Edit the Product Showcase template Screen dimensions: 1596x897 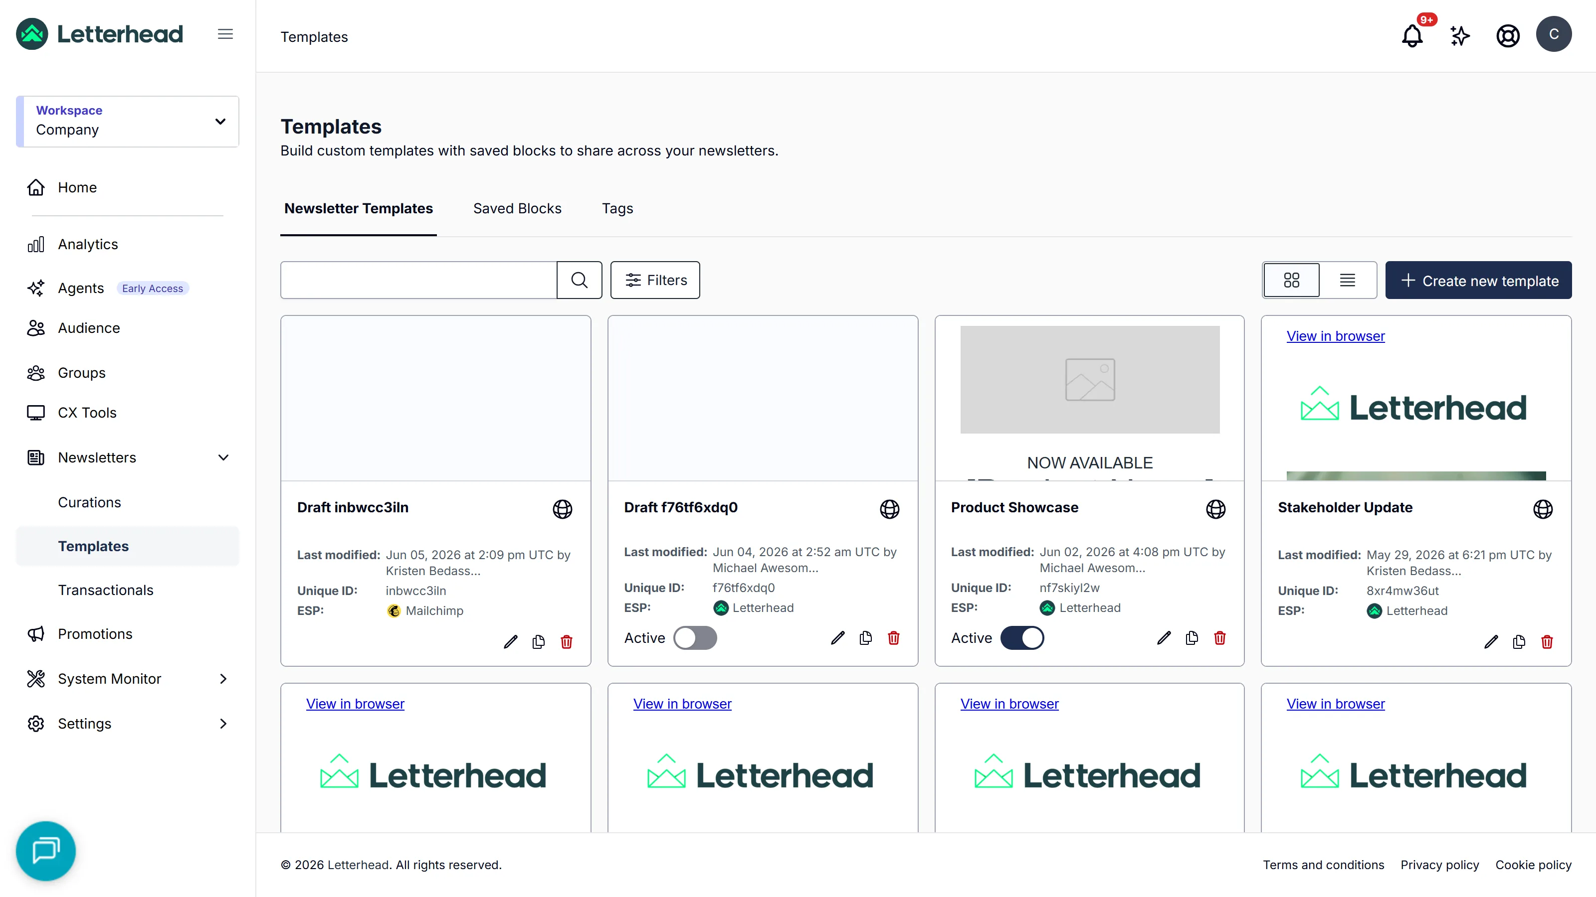point(1164,638)
